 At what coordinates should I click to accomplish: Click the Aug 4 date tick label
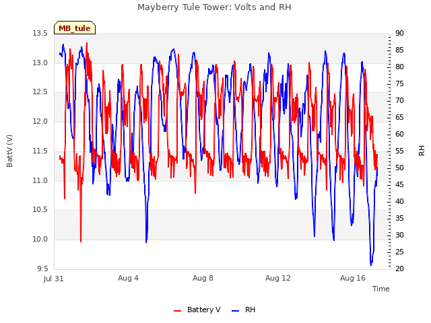point(128,278)
